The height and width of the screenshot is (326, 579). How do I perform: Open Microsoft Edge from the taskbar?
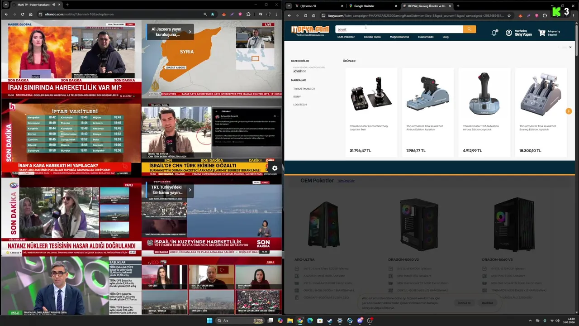tap(310, 321)
